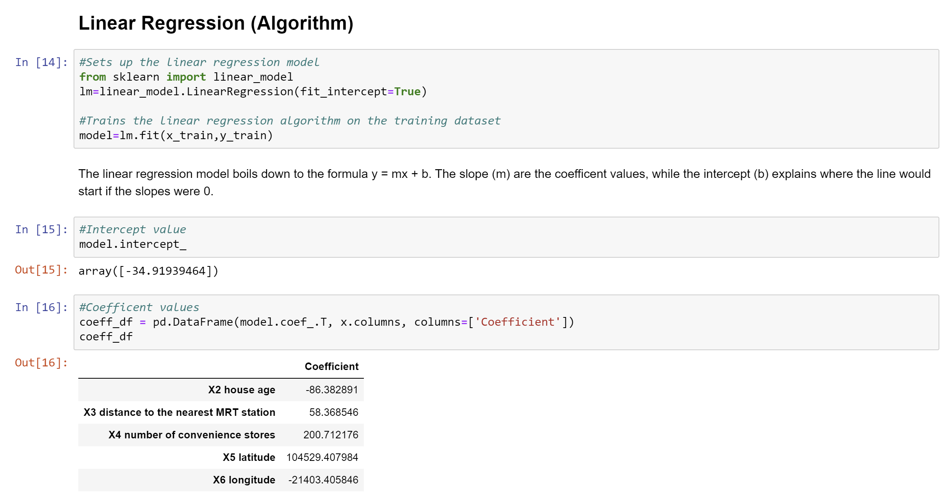Screen dimensions: 952x502
Task: Click the lm.fit(x_train,y_train) code line
Action: pyautogui.click(x=176, y=136)
